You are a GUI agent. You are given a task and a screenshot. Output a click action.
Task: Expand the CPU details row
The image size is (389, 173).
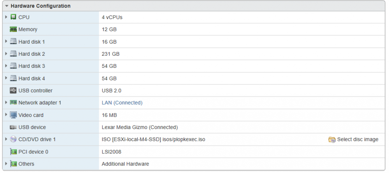point(6,17)
